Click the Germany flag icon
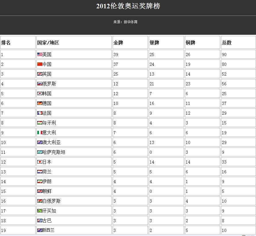The image size is (256, 236). click(40, 103)
